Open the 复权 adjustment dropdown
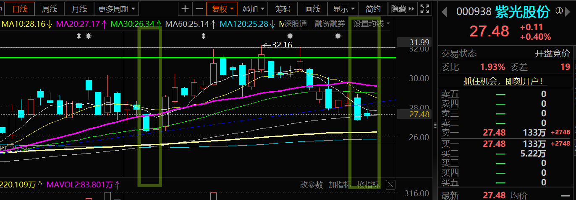This screenshot has height=200, width=576. (x=222, y=9)
